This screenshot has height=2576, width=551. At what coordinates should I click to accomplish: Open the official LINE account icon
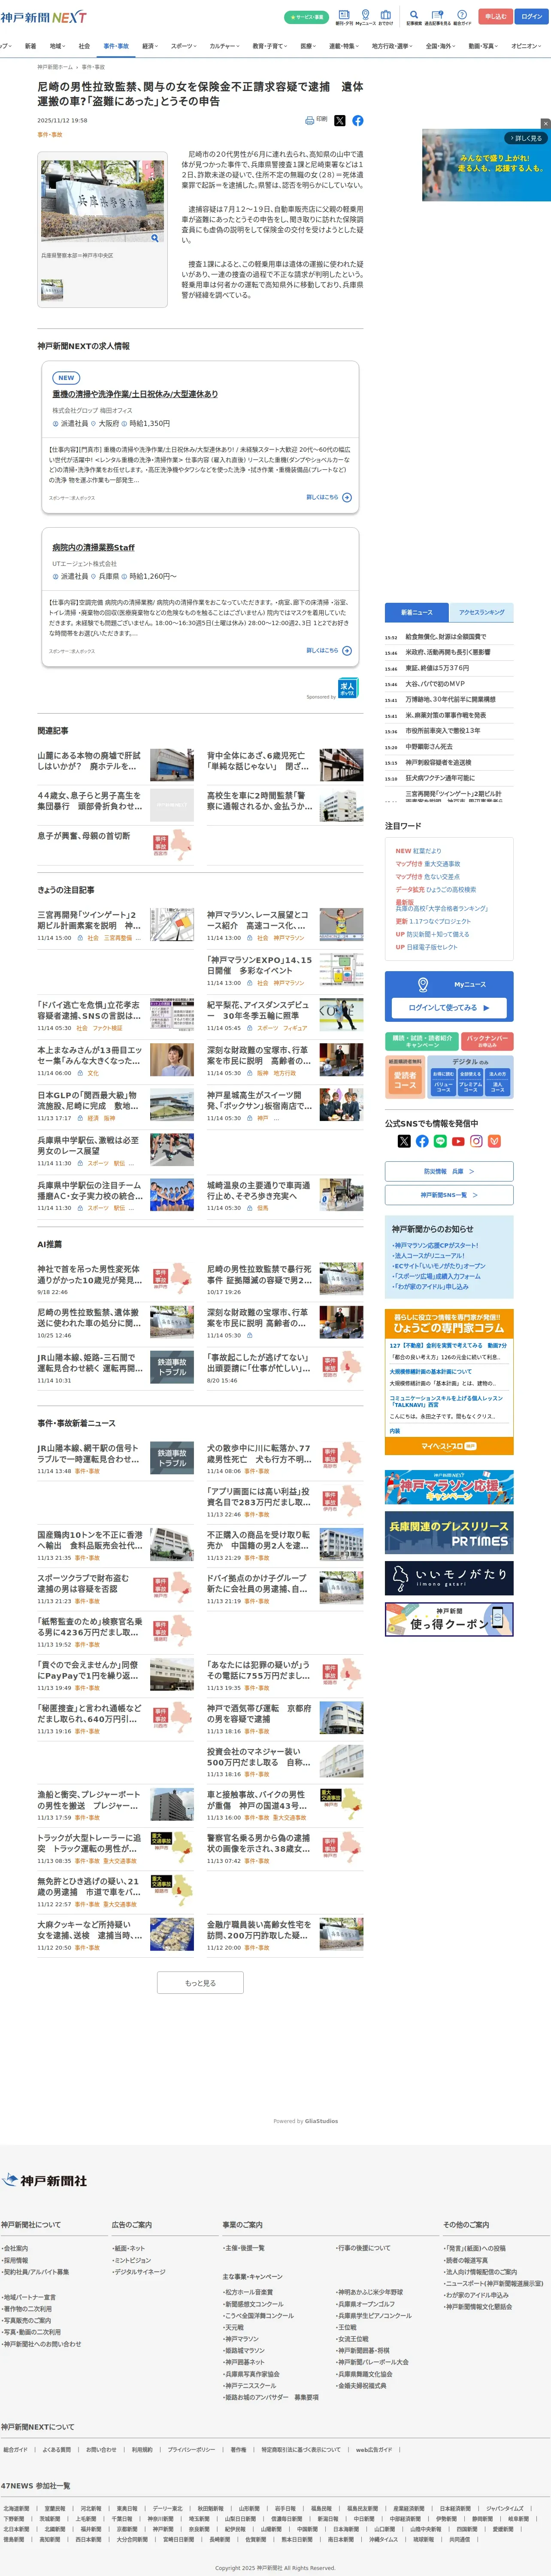click(x=440, y=1141)
